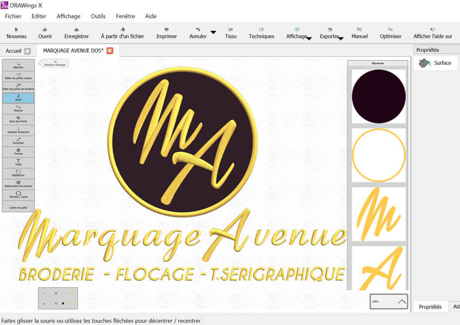Viewport: 460px width, 325px height.
Task: Open the Gestionnaire de couleurs
Action: [17, 185]
